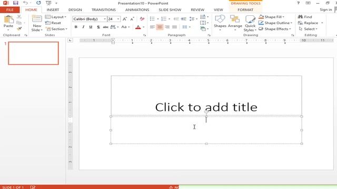Toggle Center alignment

(160, 27)
